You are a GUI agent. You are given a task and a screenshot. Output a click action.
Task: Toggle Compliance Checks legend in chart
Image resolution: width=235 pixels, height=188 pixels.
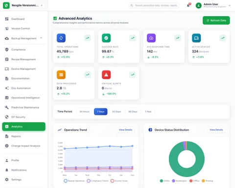pos(98,181)
